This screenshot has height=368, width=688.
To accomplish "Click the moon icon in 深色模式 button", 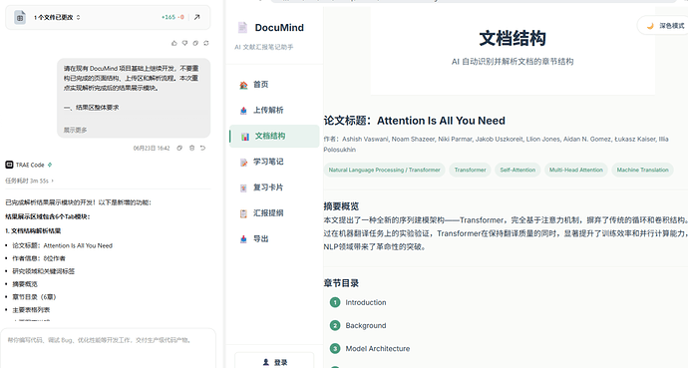I will pyautogui.click(x=650, y=26).
